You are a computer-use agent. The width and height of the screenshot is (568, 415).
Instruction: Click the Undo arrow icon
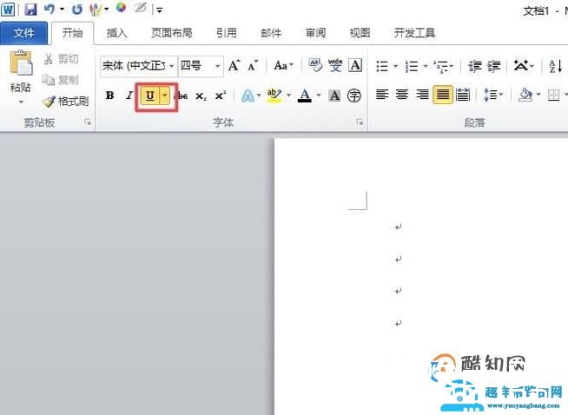(x=49, y=9)
